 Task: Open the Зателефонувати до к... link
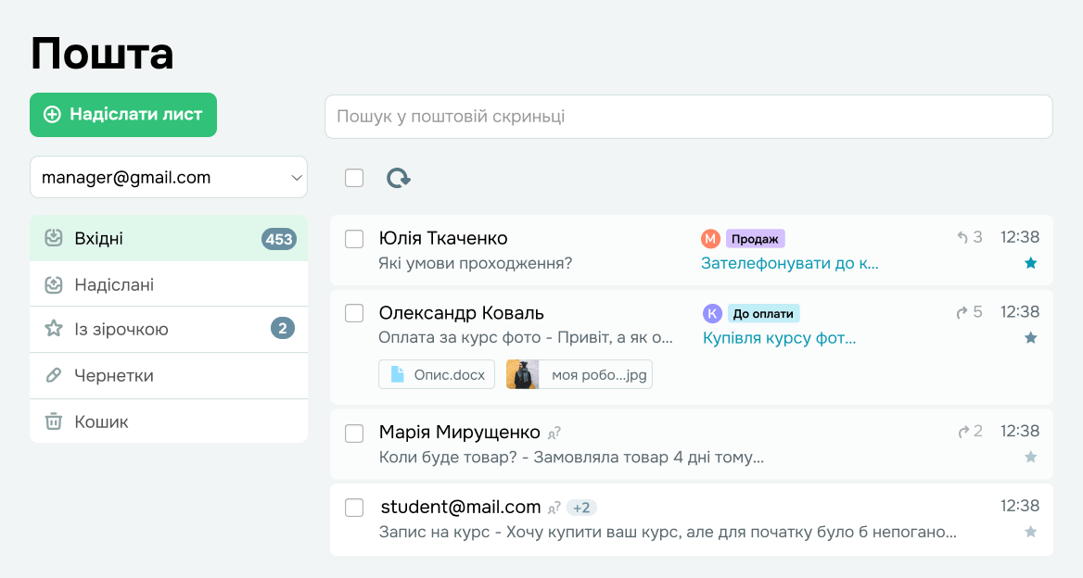[x=789, y=263]
